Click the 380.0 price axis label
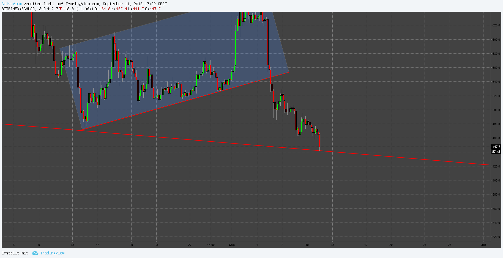Screen dimensions: 503x258 click(496, 194)
